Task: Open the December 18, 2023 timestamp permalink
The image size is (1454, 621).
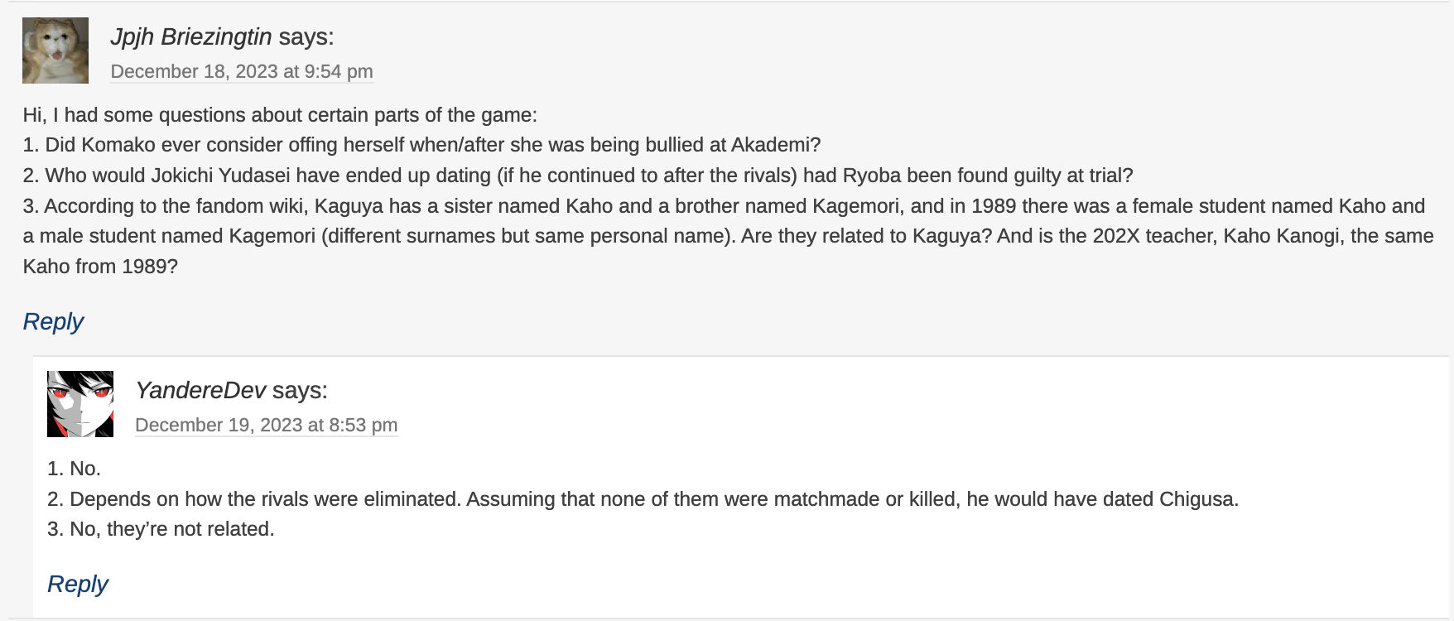Action: (x=242, y=72)
